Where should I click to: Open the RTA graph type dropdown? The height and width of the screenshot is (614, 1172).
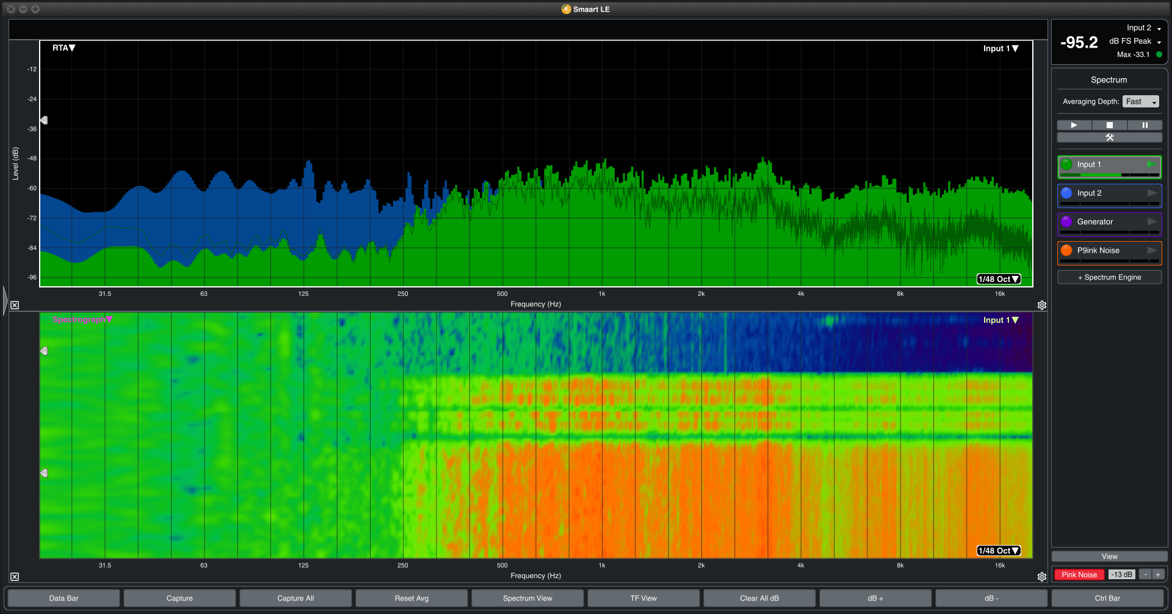point(63,48)
